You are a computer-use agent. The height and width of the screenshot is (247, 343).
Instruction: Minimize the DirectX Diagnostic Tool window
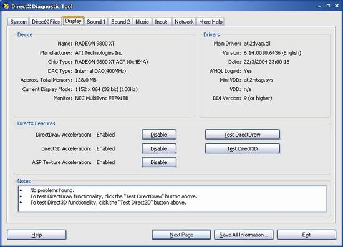(319, 6)
